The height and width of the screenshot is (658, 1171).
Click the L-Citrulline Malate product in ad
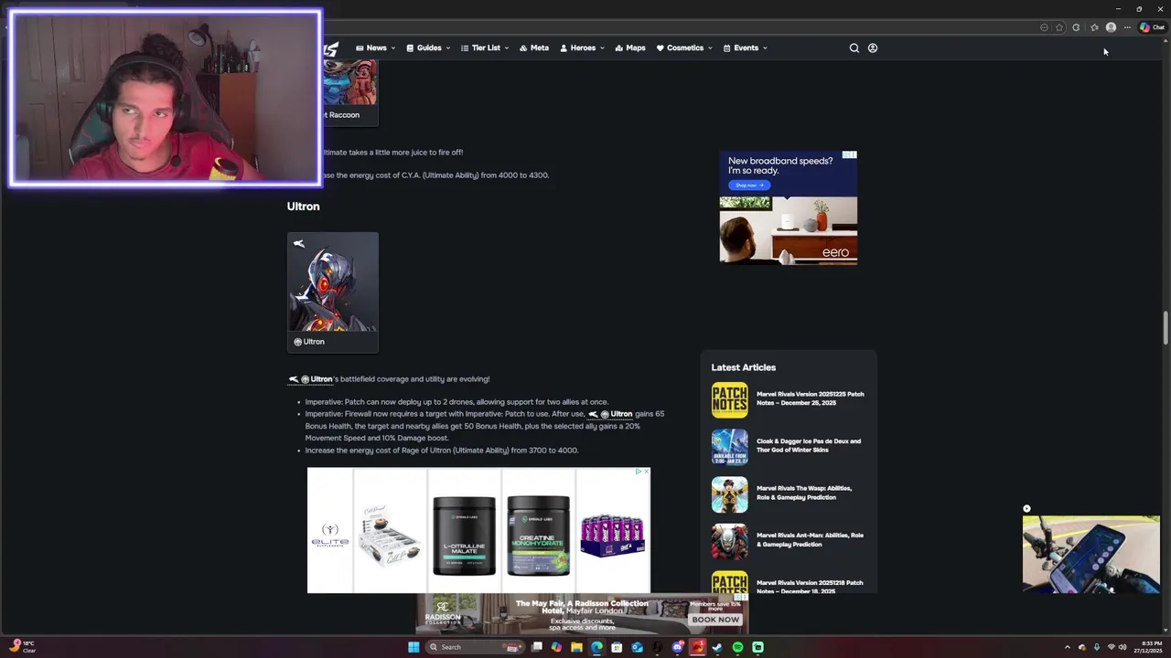pos(464,536)
